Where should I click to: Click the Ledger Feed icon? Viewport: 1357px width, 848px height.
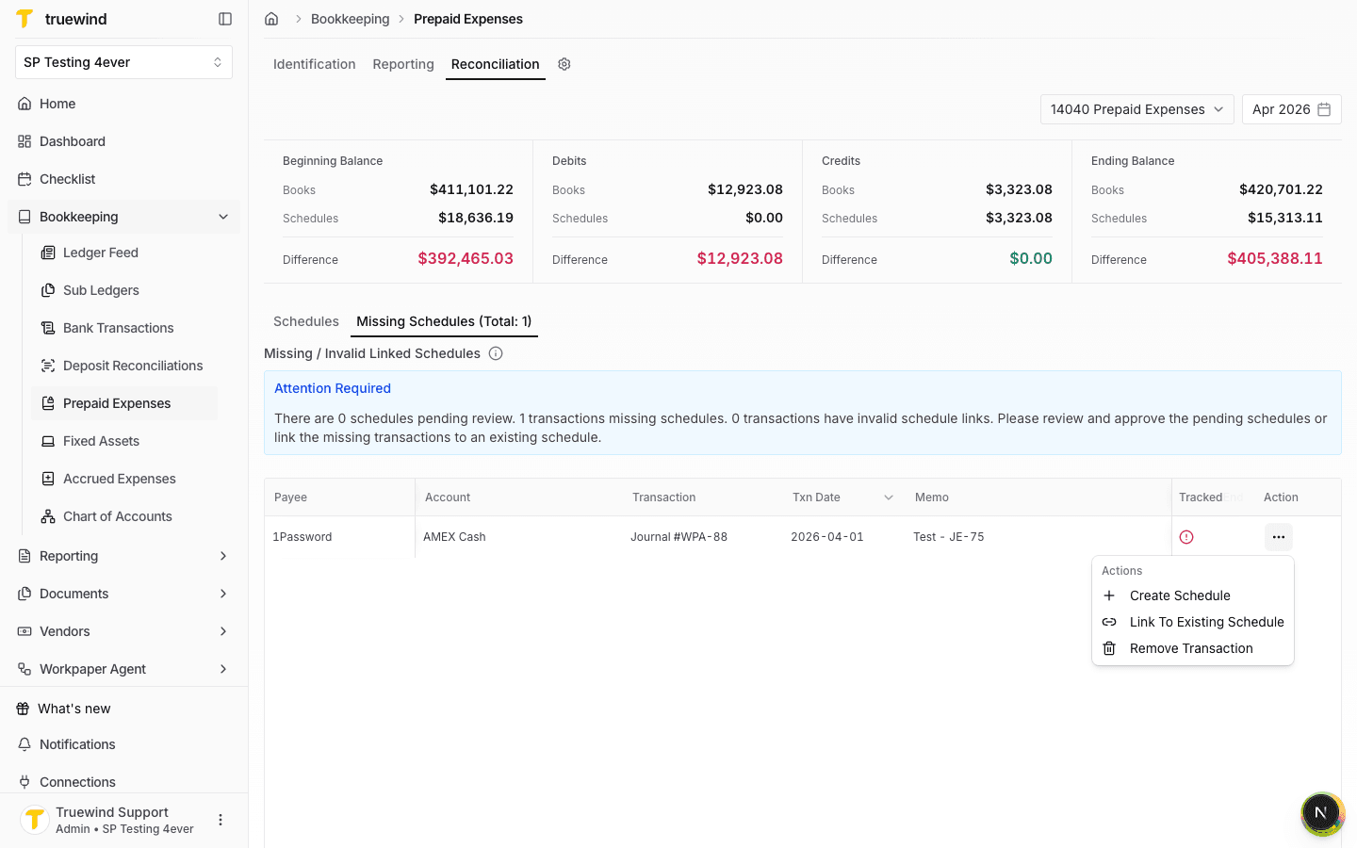pos(48,253)
